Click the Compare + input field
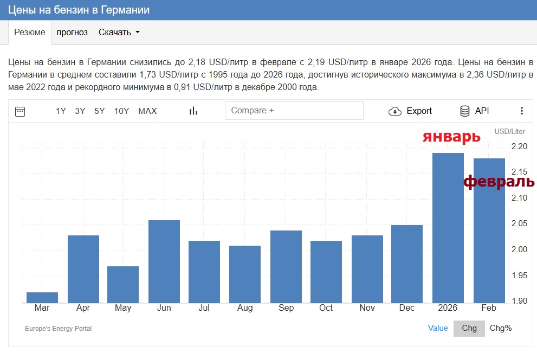The width and height of the screenshot is (537, 352). [x=294, y=110]
